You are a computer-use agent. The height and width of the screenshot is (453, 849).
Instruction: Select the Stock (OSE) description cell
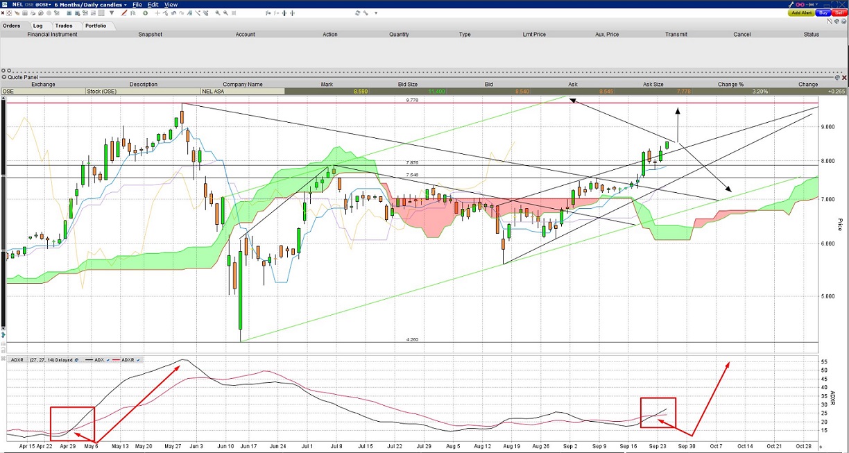[143, 91]
